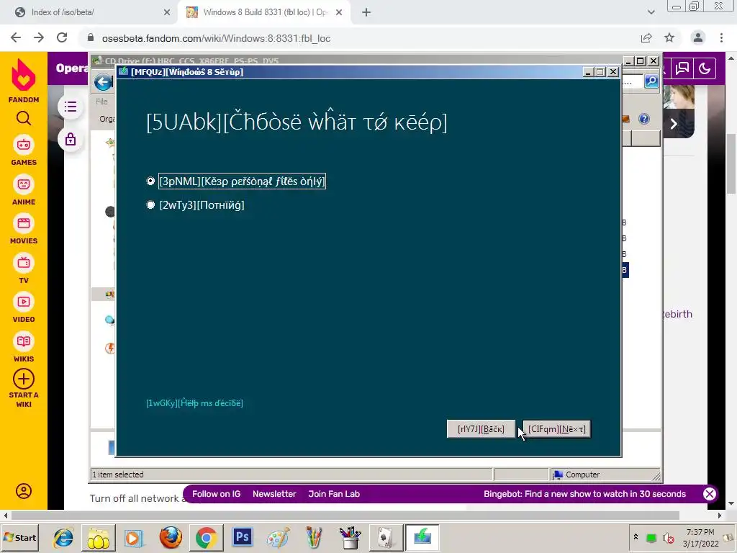This screenshot has width=737, height=553.
Task: Click the Start a Wiki plus icon
Action: [x=24, y=379]
